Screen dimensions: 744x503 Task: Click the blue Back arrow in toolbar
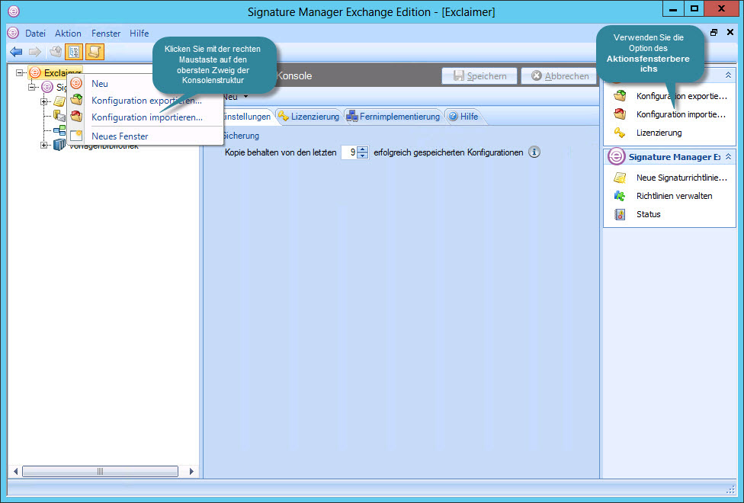tap(16, 52)
